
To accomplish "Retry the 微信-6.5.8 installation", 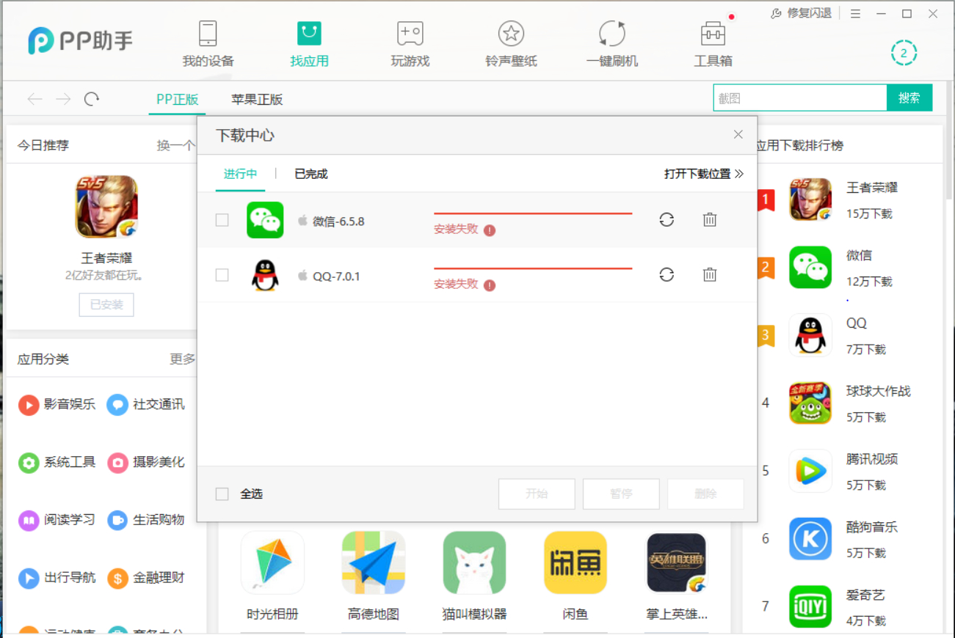I will pos(667,219).
